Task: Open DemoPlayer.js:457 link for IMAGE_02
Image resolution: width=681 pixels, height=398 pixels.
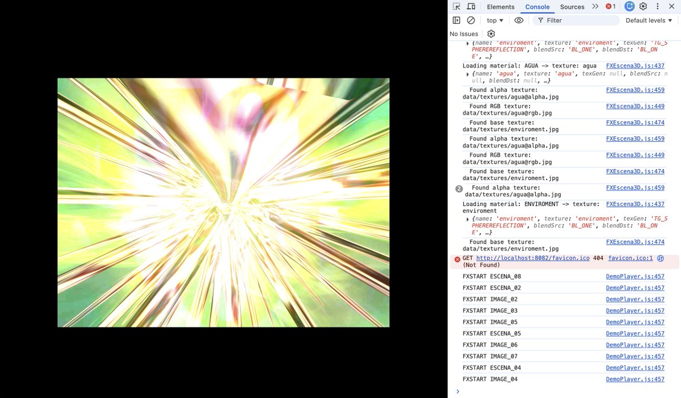Action: [635, 299]
